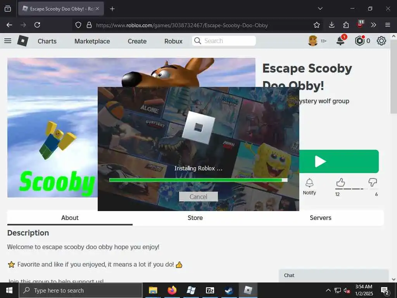This screenshot has width=397, height=298.
Task: Click the Description heading
Action: tap(28, 233)
